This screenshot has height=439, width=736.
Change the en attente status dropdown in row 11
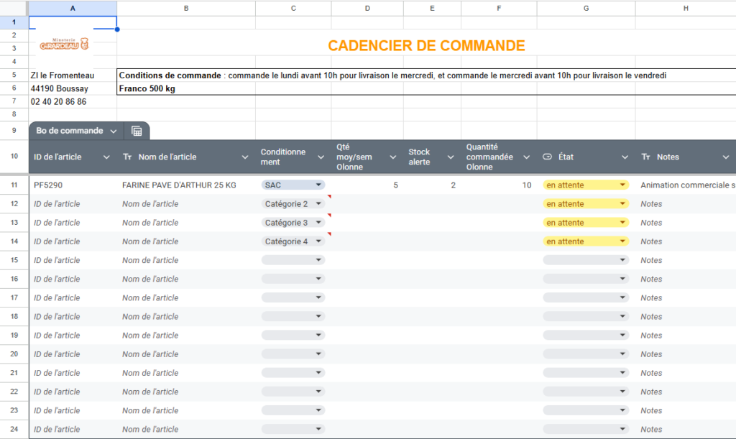tap(621, 185)
